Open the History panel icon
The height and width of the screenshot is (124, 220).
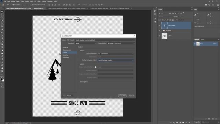point(155,11)
